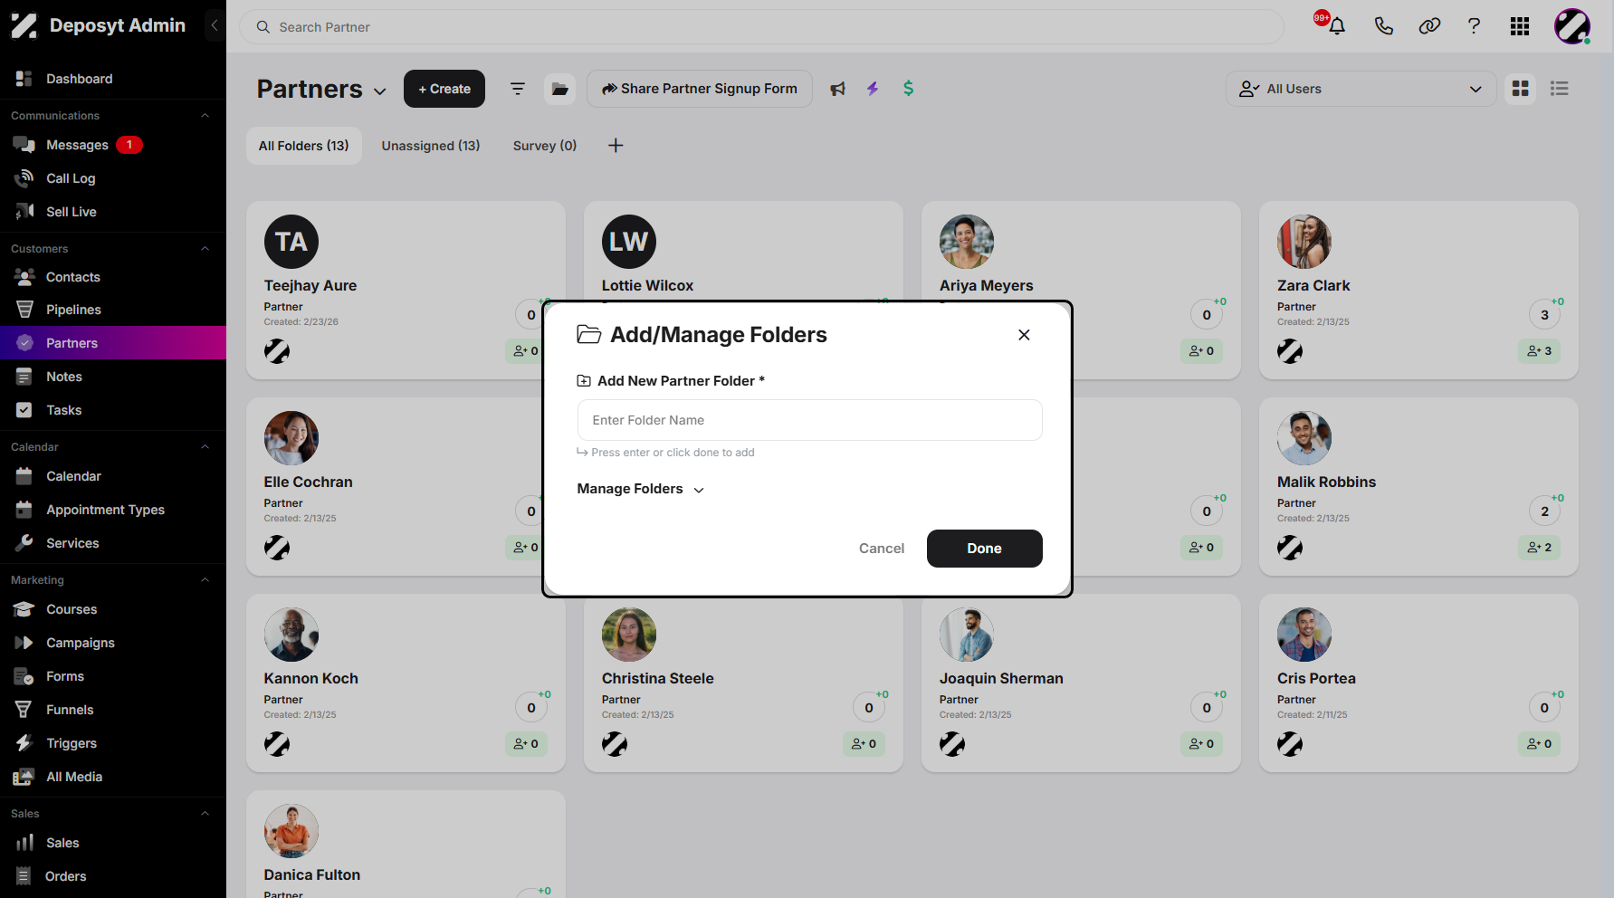The image size is (1614, 898).
Task: Select the All Folders (13) tab
Action: coord(304,146)
